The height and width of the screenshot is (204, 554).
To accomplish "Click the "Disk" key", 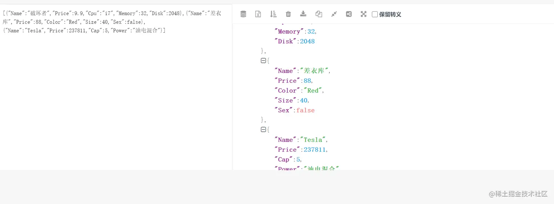I will pyautogui.click(x=286, y=41).
